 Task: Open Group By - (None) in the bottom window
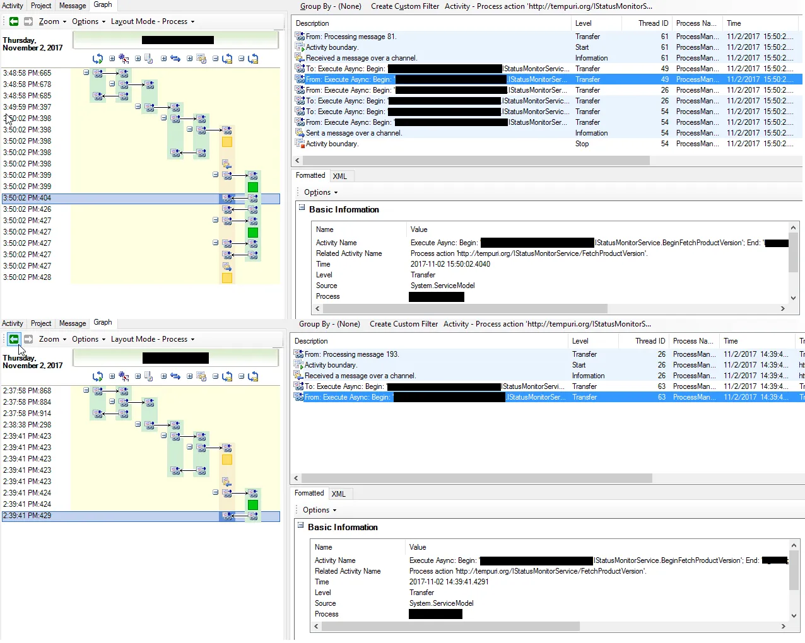pyautogui.click(x=329, y=324)
